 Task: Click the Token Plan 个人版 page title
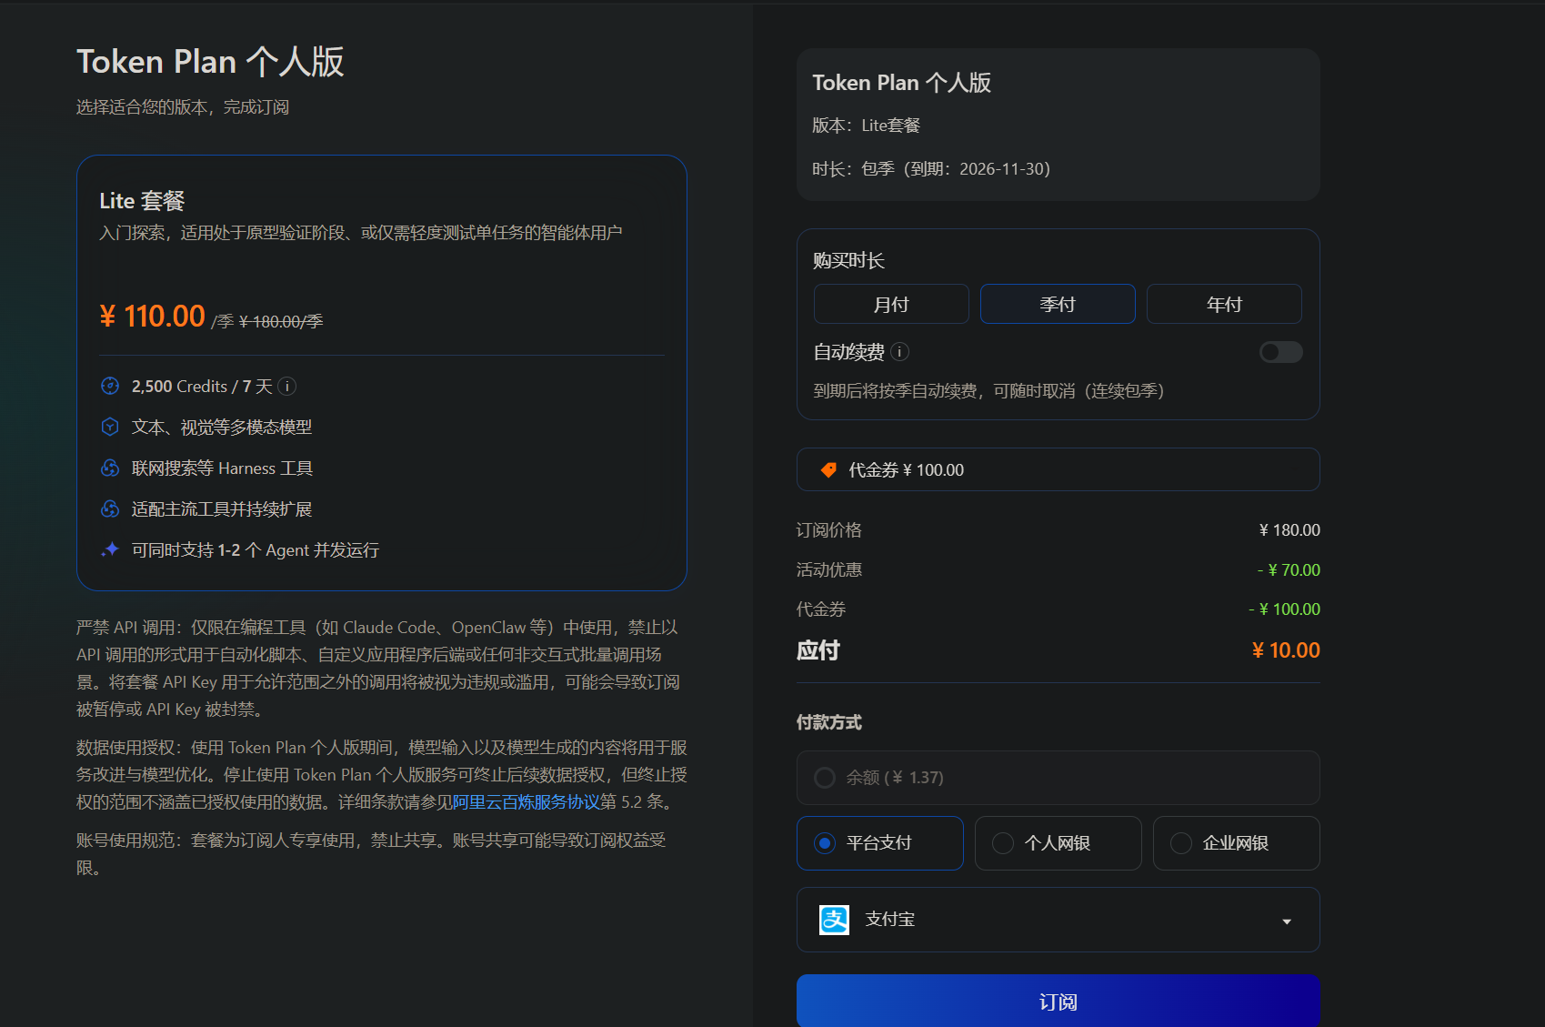(x=210, y=62)
